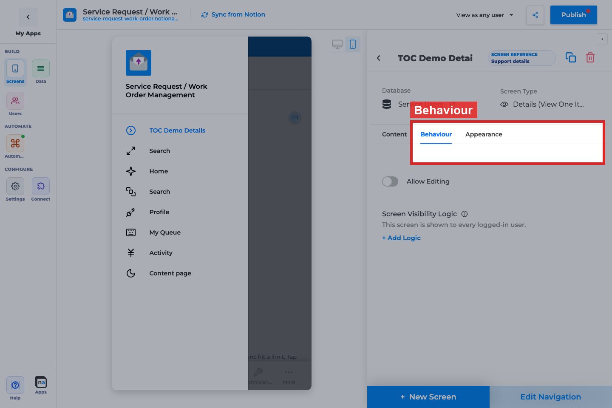This screenshot has height=408, width=612.
Task: Switch to the Appearance tab
Action: pos(484,134)
